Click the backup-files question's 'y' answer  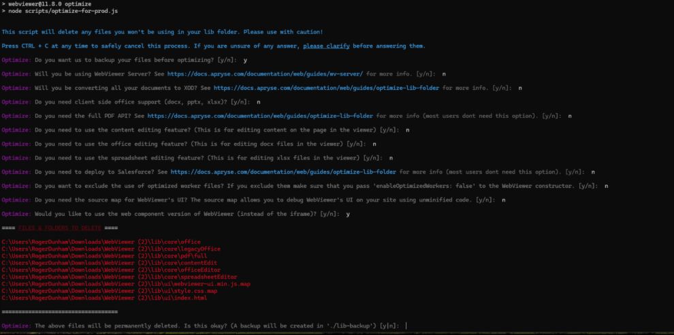pos(245,60)
